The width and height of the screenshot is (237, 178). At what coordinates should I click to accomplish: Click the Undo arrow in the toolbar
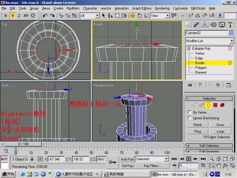point(45,15)
